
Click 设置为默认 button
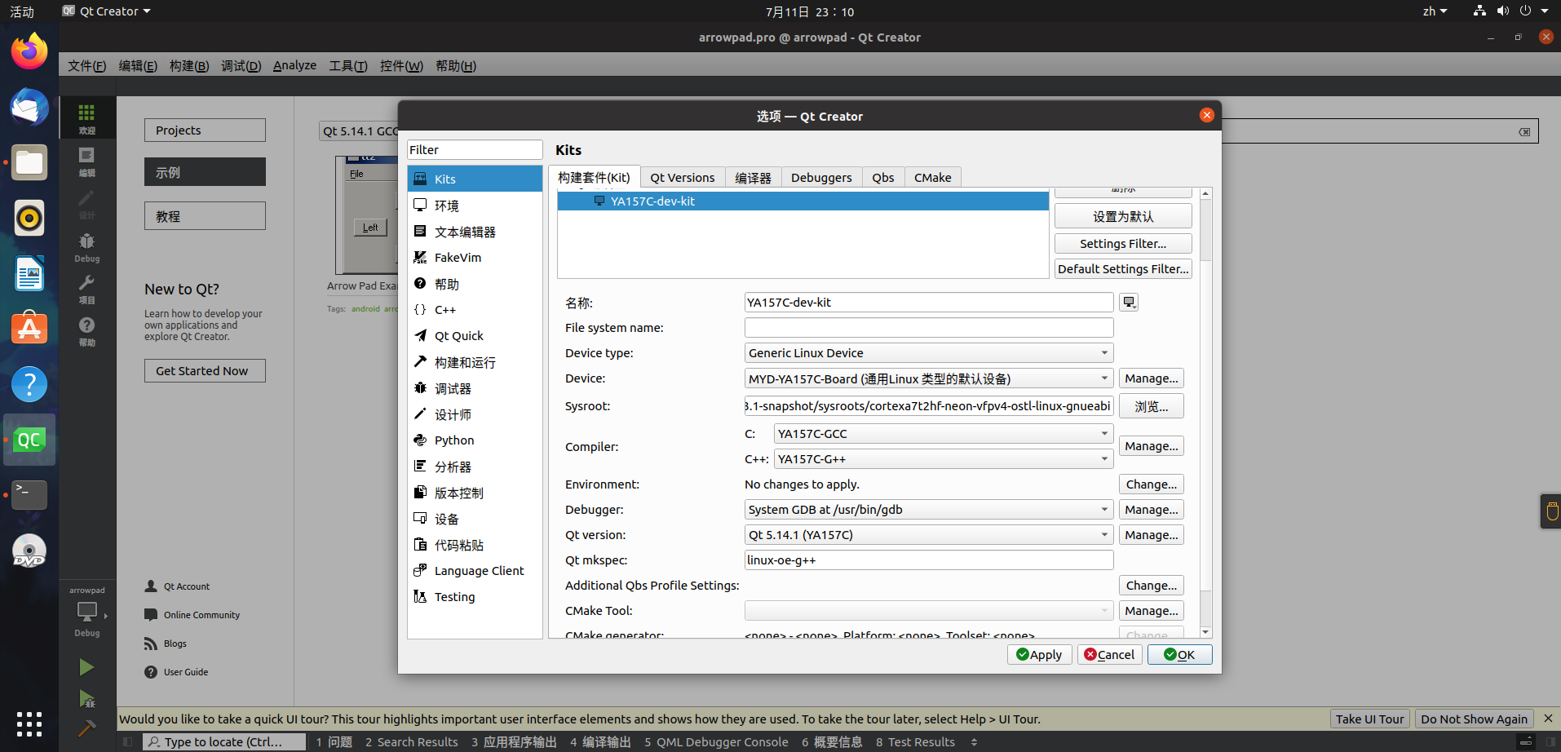[x=1123, y=216]
